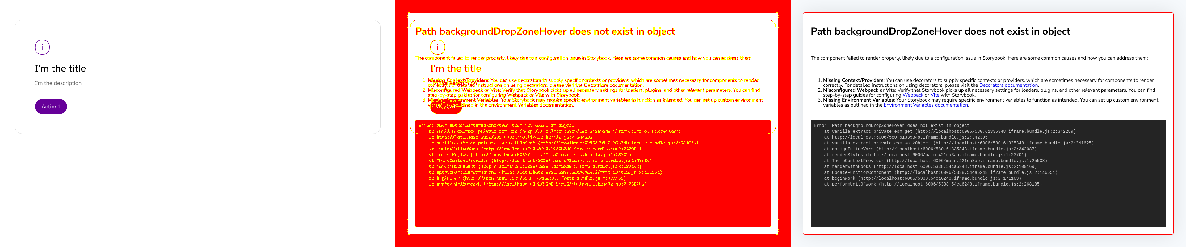
Task: Open blue Environment Variables documentation link
Action: pyautogui.click(x=925, y=105)
